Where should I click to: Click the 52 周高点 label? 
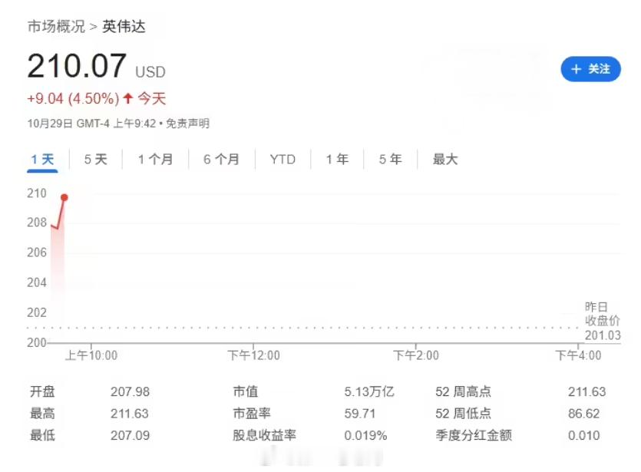[x=463, y=391]
